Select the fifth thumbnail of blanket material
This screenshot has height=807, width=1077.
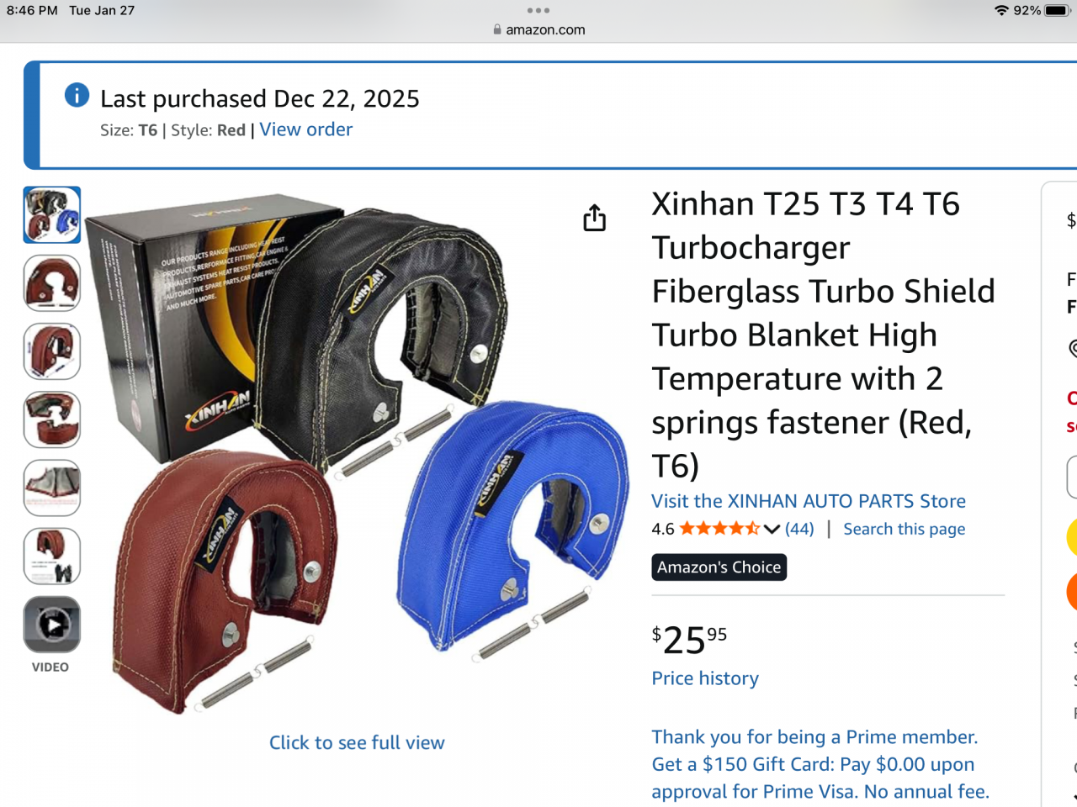point(52,488)
